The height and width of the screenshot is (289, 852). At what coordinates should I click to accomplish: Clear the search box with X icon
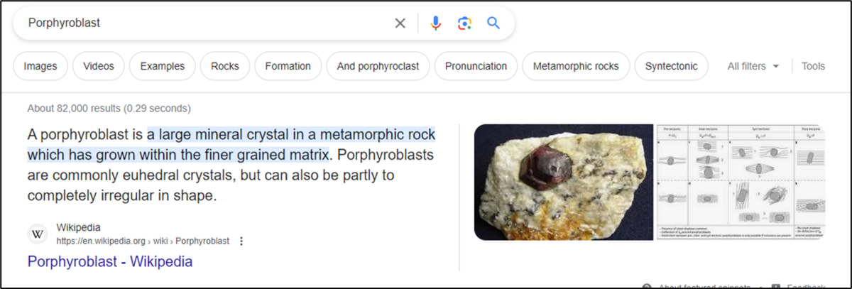tap(400, 23)
